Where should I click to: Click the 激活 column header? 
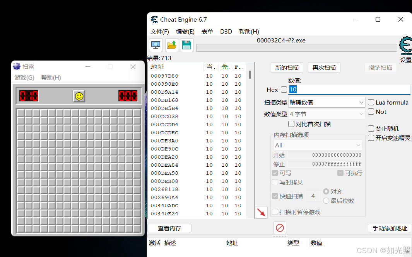coord(155,243)
